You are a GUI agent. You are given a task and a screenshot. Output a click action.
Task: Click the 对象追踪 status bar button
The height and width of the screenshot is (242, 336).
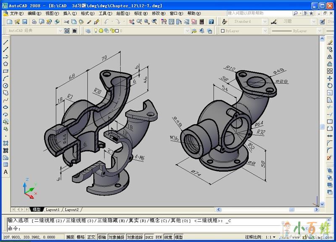pos(135,237)
